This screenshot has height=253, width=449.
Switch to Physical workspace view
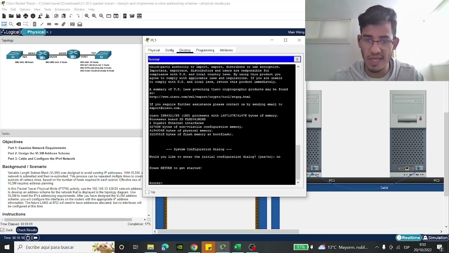point(33,32)
